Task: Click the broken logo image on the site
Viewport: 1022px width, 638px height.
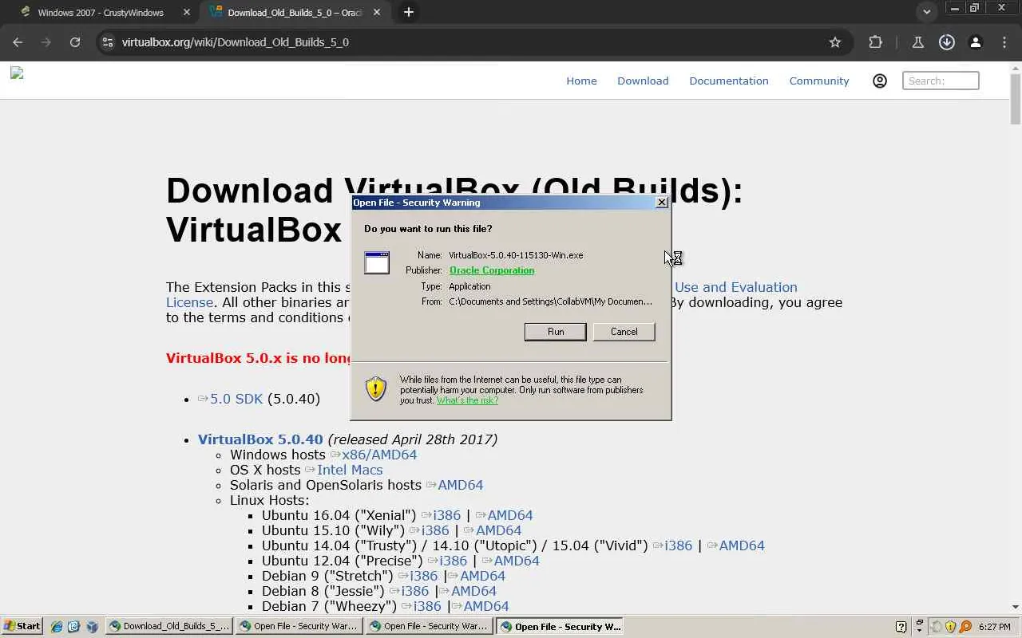Action: pos(17,73)
